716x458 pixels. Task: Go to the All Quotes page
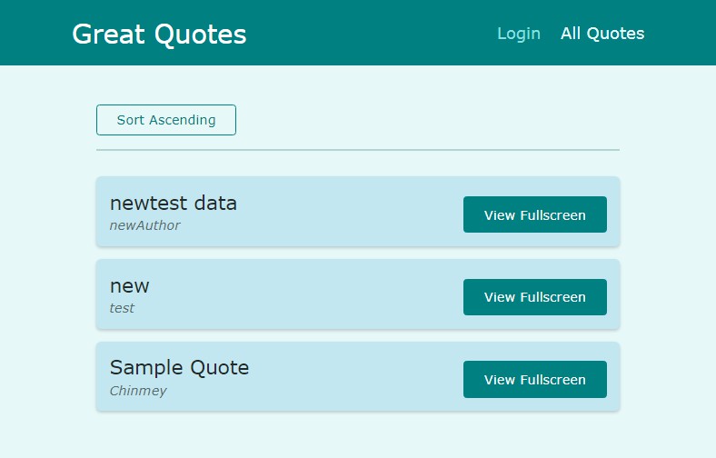click(602, 34)
